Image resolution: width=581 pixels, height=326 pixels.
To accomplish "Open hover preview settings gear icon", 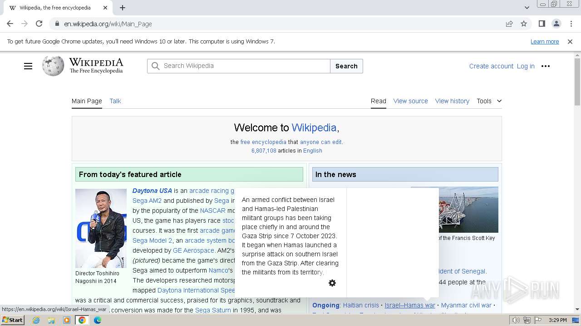I will [x=332, y=283].
